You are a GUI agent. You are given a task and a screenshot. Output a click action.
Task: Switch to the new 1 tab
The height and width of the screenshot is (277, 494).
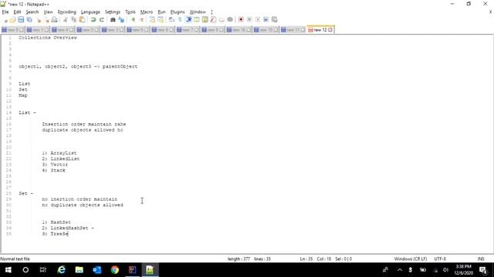[x=38, y=30]
